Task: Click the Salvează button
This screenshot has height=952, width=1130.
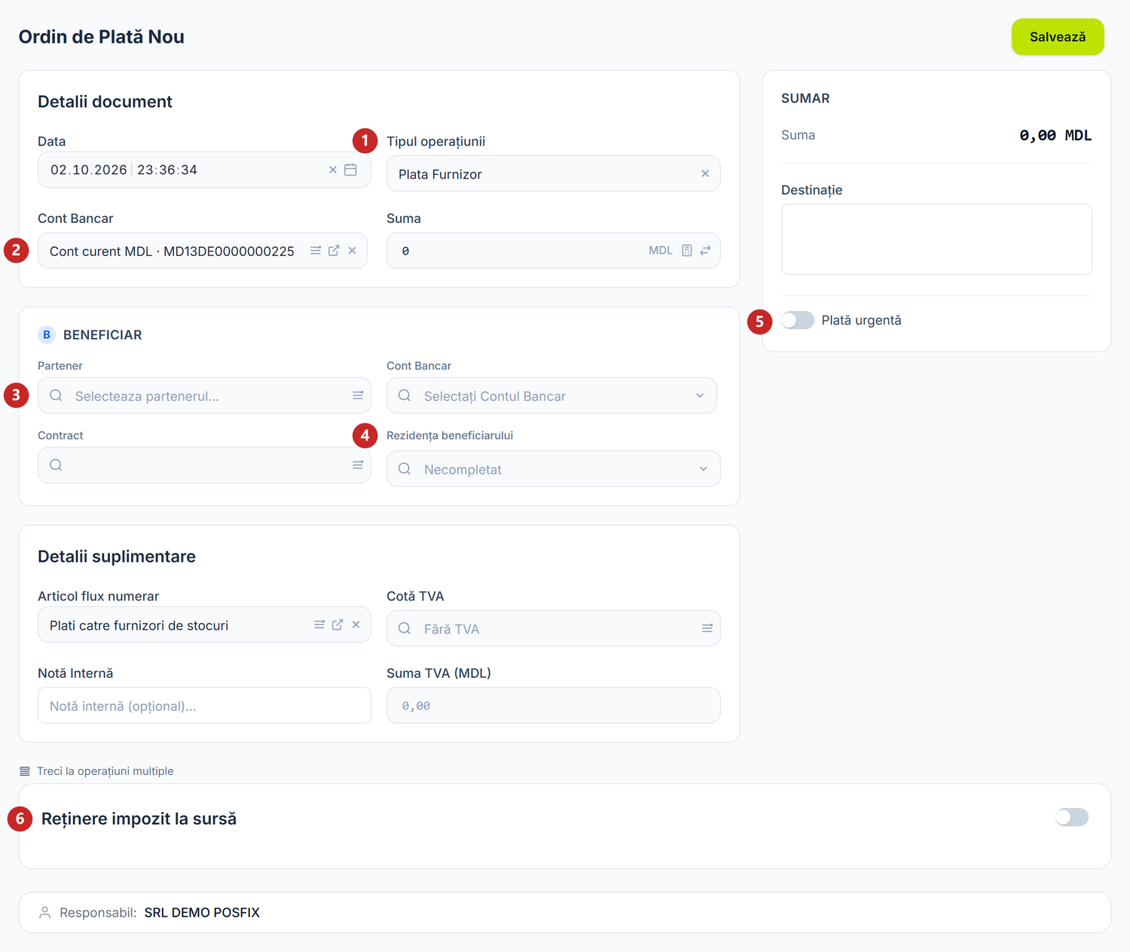Action: (x=1058, y=37)
